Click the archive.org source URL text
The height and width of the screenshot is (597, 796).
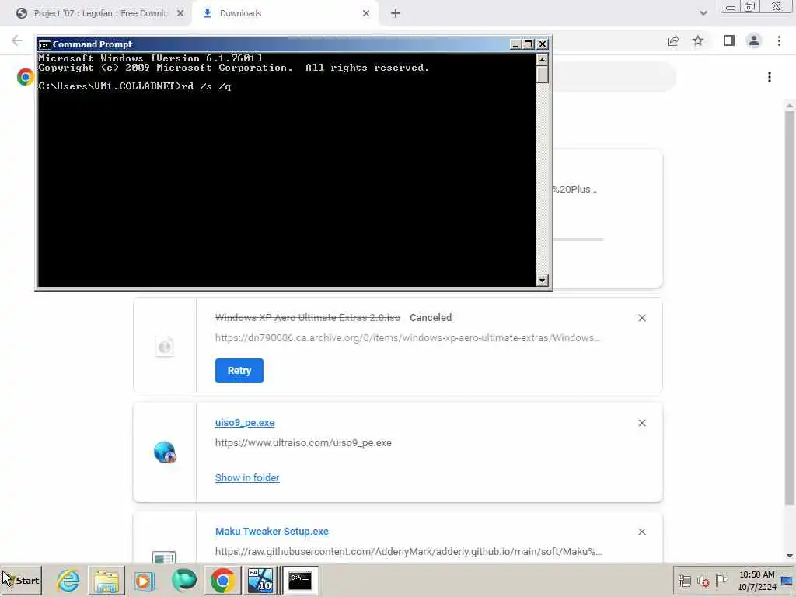[407, 337]
